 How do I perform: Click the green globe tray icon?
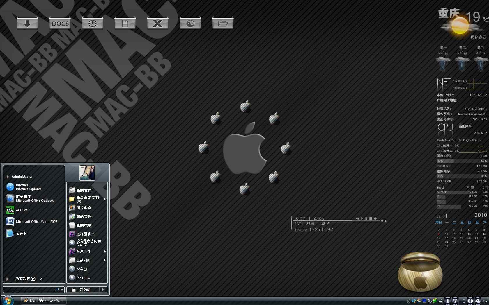435,301
